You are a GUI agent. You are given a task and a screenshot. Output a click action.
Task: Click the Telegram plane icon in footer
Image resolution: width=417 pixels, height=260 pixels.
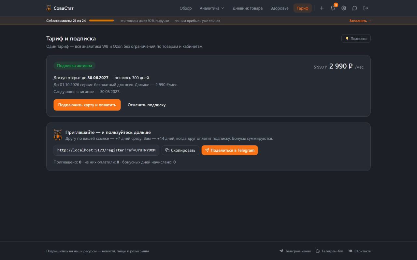point(281,251)
